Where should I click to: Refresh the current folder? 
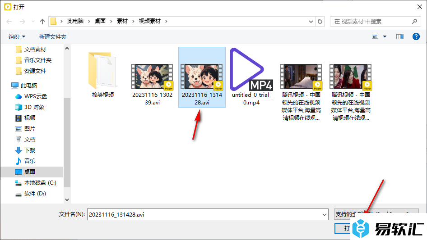(x=320, y=21)
